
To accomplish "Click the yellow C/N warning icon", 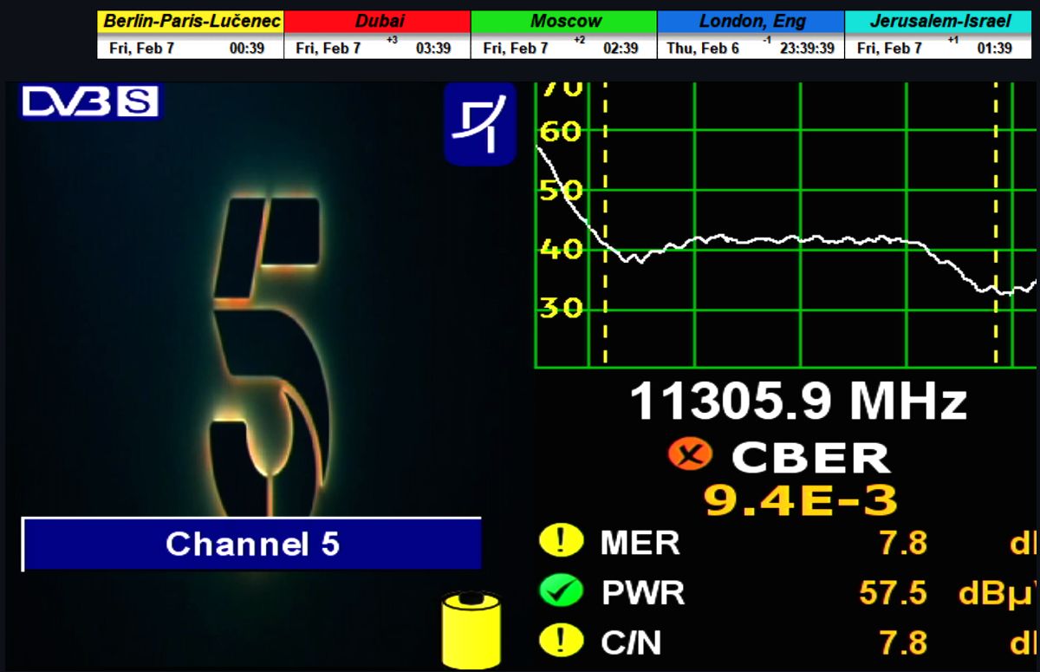I will pyautogui.click(x=561, y=642).
